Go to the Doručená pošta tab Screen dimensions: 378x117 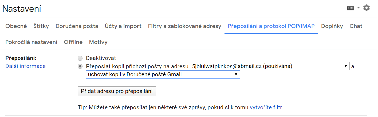[x=77, y=26]
